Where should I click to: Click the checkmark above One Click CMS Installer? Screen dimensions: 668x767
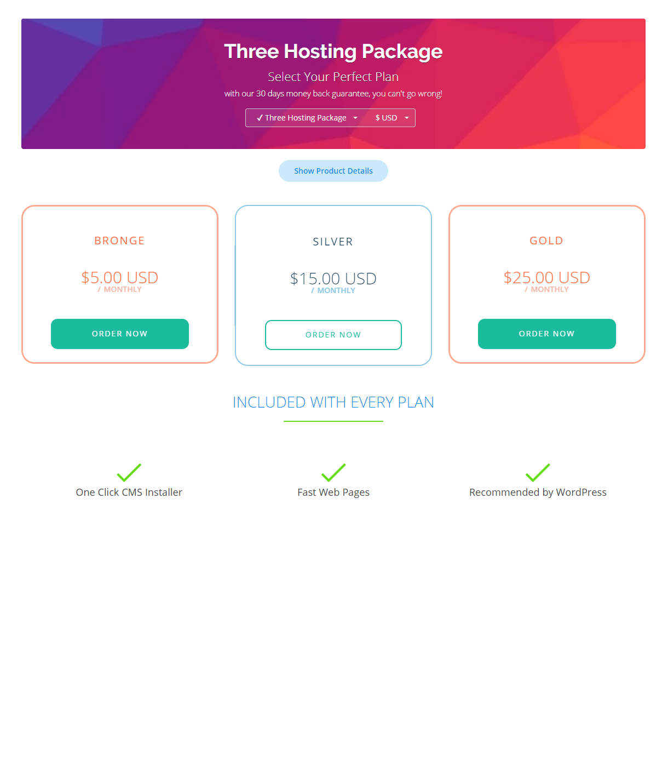tap(129, 472)
